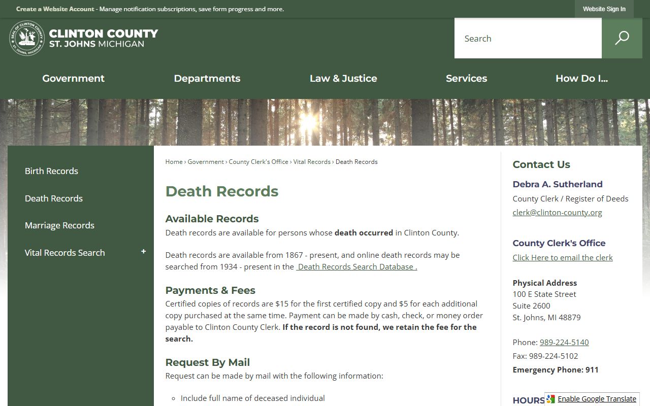650x406 pixels.
Task: Click the search magnifier icon button
Action: 622,38
